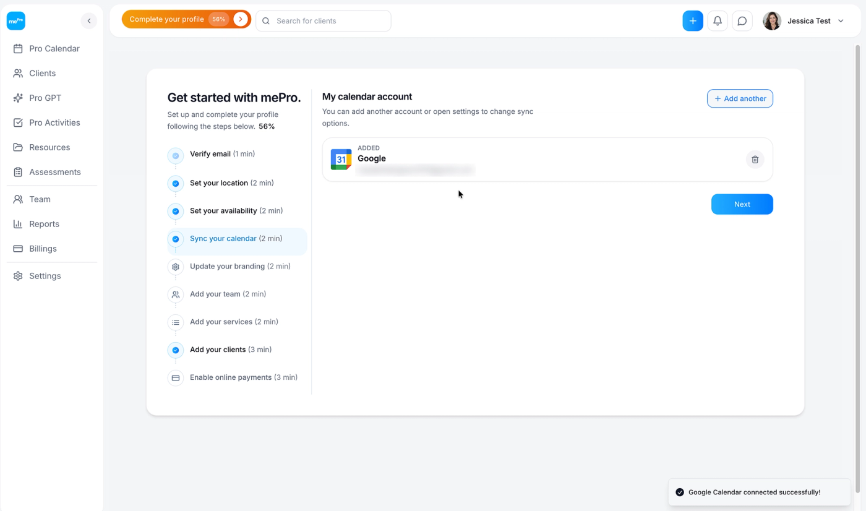Click the Google Calendar connected successfully toast

point(760,492)
